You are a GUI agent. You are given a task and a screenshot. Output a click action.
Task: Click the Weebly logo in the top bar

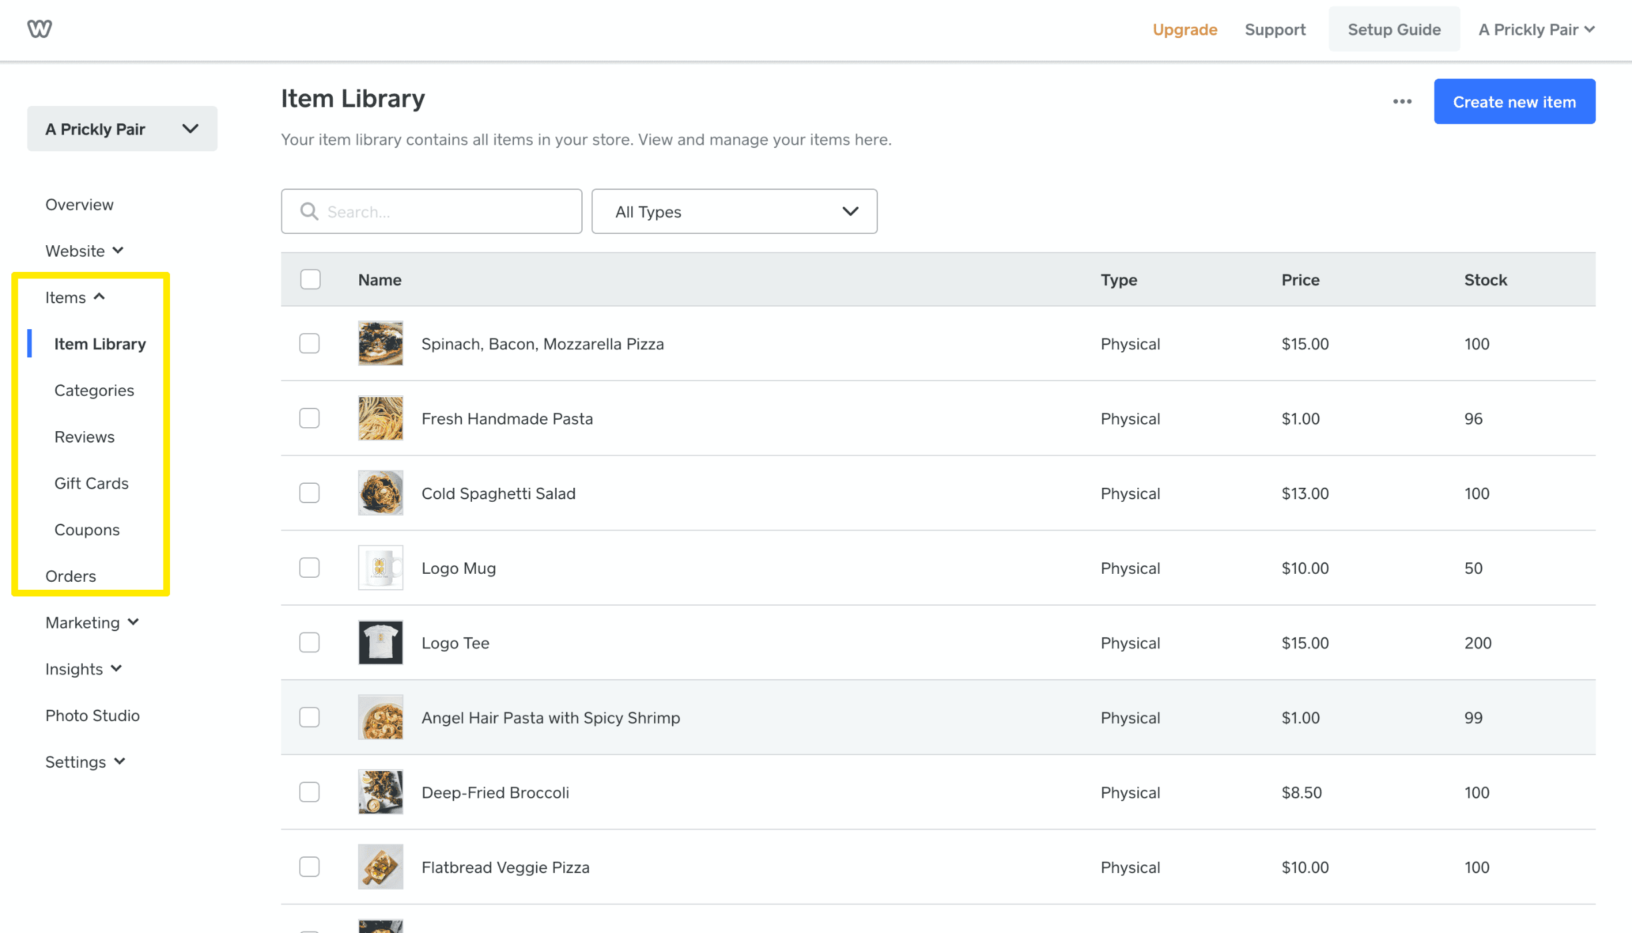[x=39, y=28]
